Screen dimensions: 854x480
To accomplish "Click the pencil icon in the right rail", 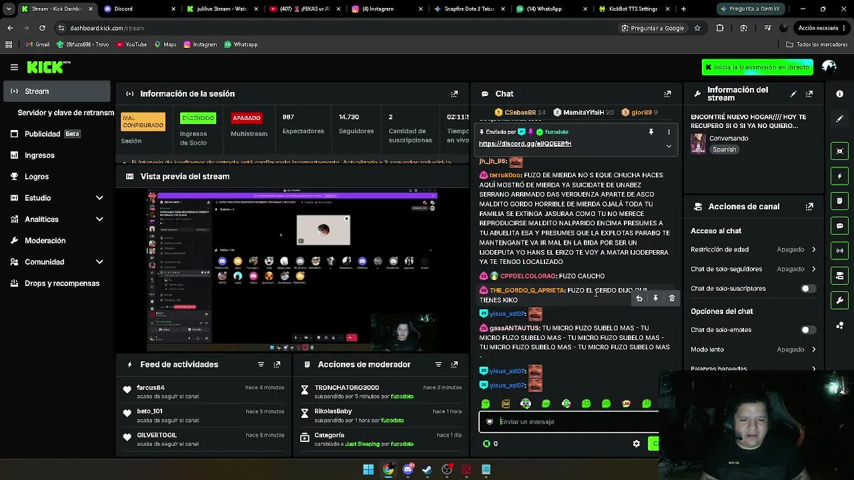I will (x=840, y=119).
